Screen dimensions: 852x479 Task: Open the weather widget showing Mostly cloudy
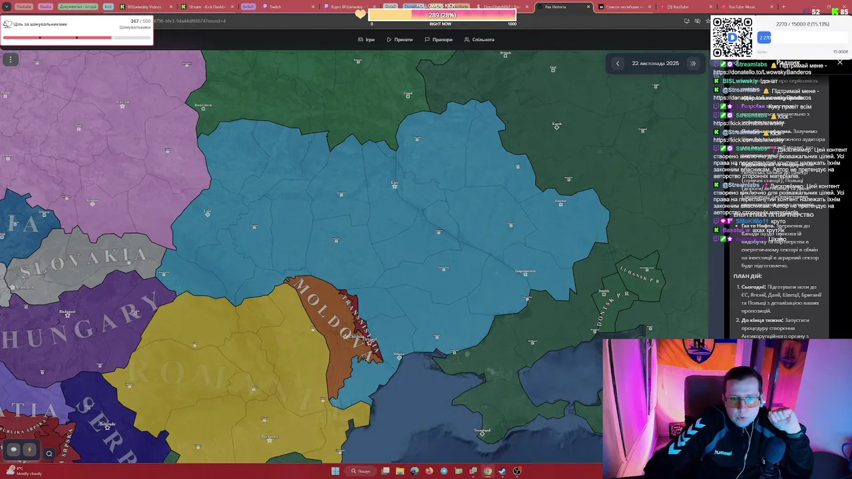point(24,471)
